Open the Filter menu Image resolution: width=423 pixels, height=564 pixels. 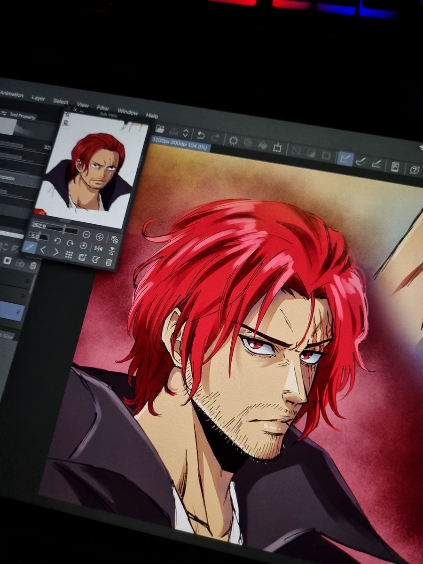(103, 108)
